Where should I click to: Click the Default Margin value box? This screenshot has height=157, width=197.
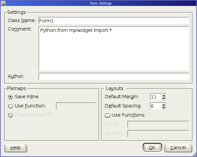pyautogui.click(x=156, y=97)
